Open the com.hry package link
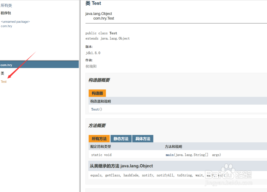 6,26
